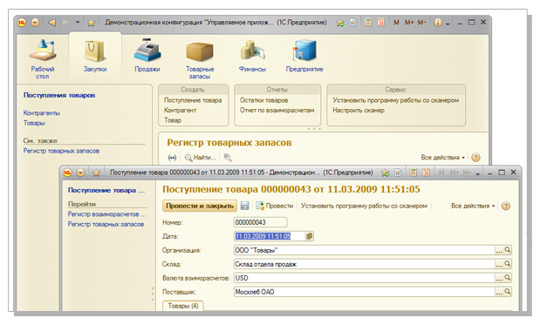This screenshot has height=325, width=540.
Task: Click Провести и закрыть button
Action: click(x=200, y=206)
